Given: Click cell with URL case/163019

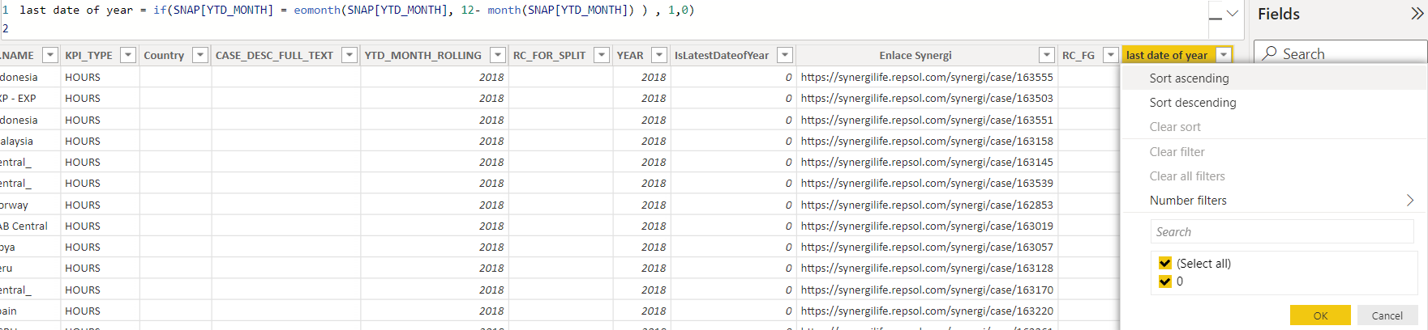Looking at the screenshot, I should (x=927, y=226).
